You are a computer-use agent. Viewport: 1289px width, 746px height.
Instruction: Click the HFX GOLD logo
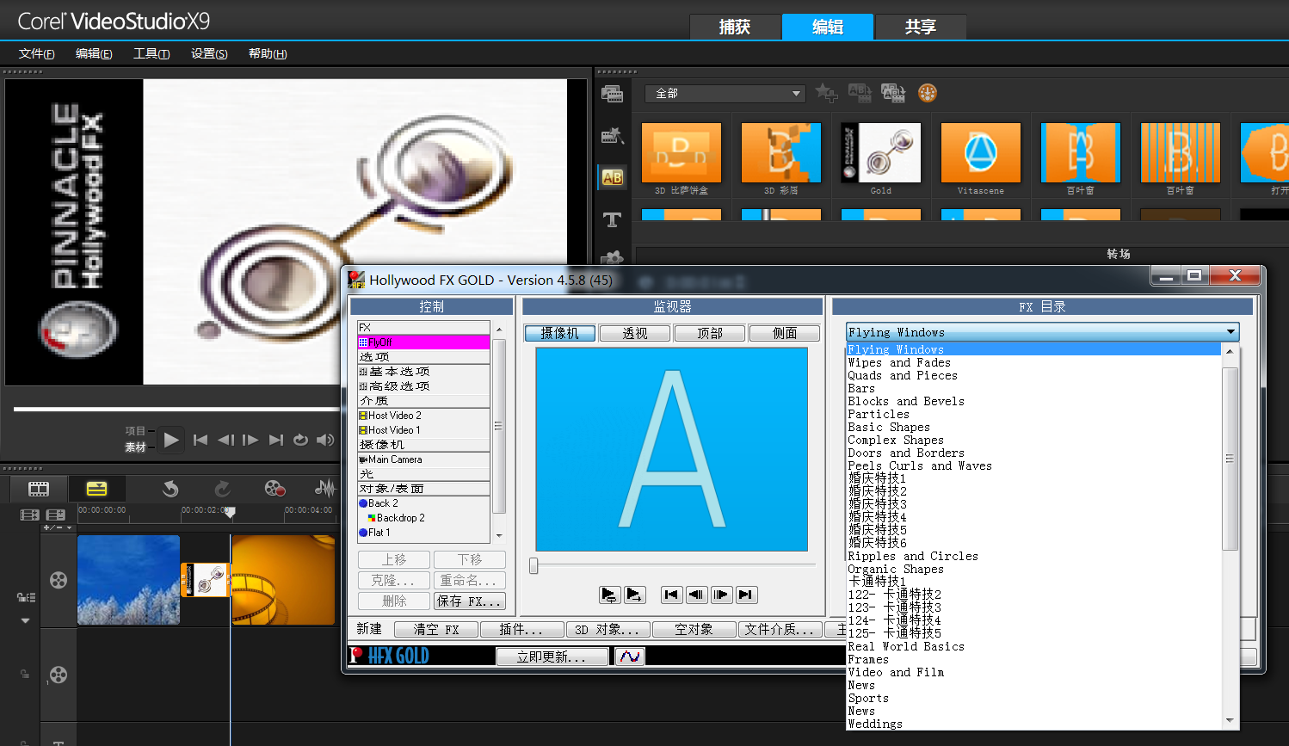390,656
